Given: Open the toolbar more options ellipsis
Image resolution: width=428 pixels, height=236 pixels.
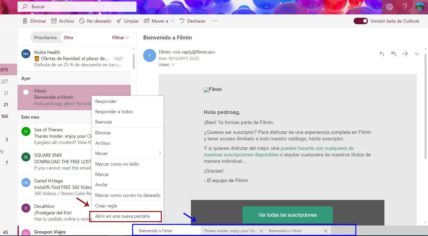Looking at the screenshot, I should pos(215,21).
